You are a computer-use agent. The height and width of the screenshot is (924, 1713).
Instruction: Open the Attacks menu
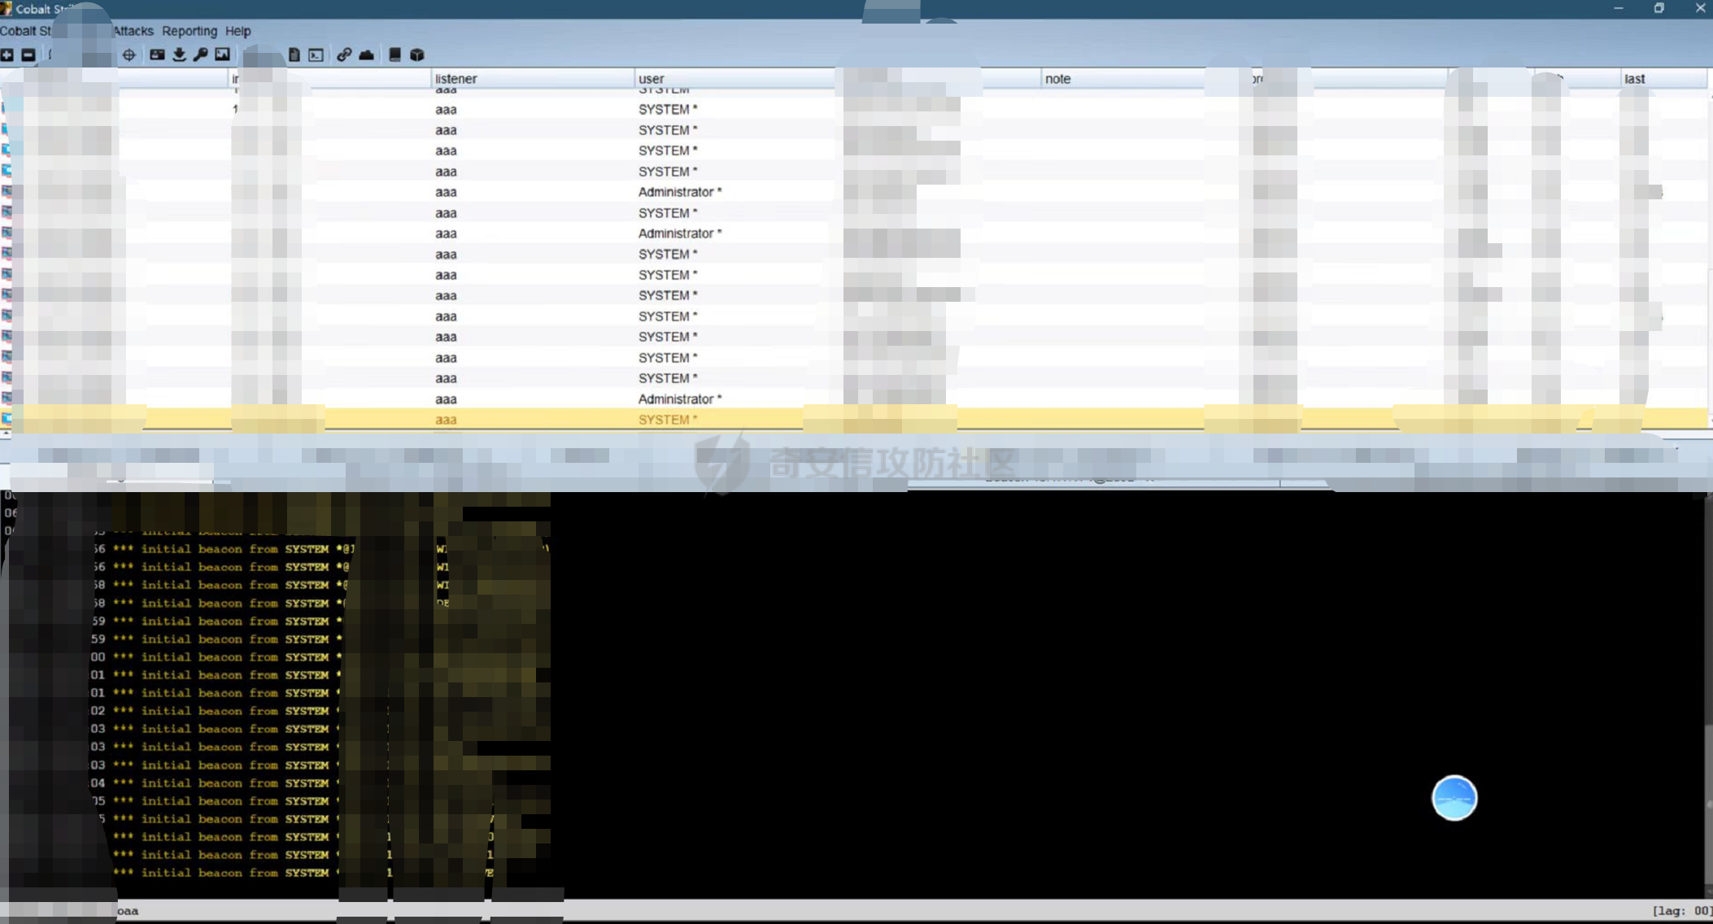point(133,31)
